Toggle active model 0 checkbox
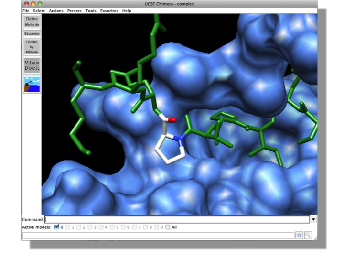Viewport: 344px width, 258px height. click(56, 227)
